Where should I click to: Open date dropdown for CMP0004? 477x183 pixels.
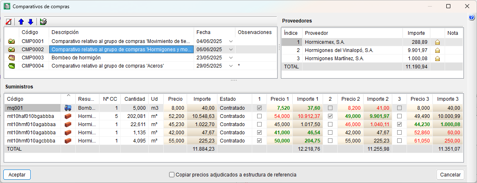coord(231,66)
